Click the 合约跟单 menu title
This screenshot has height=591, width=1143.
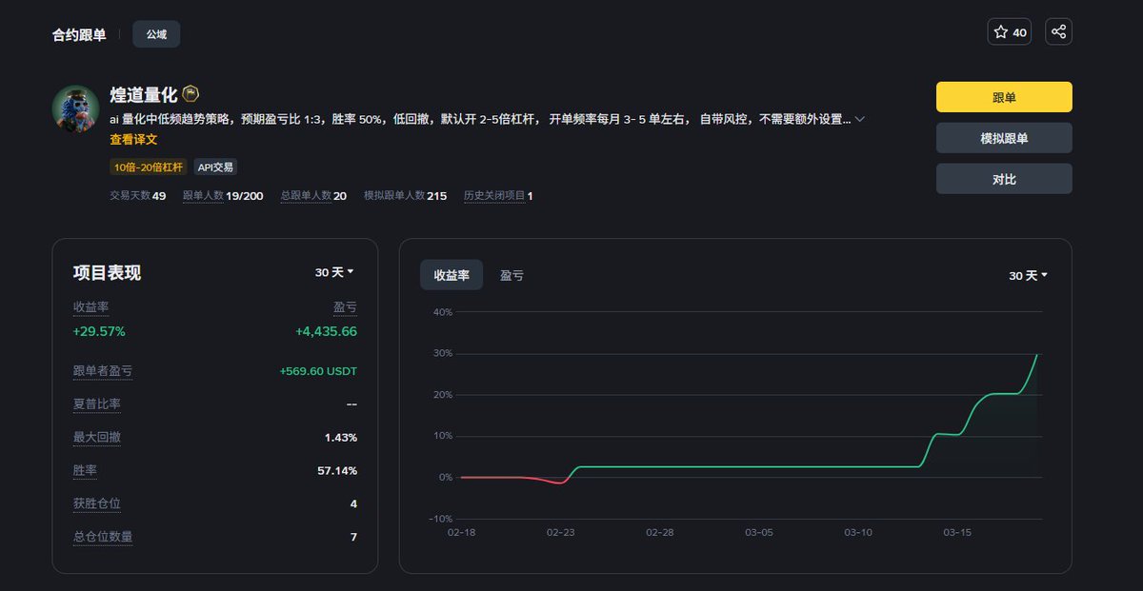click(x=80, y=32)
